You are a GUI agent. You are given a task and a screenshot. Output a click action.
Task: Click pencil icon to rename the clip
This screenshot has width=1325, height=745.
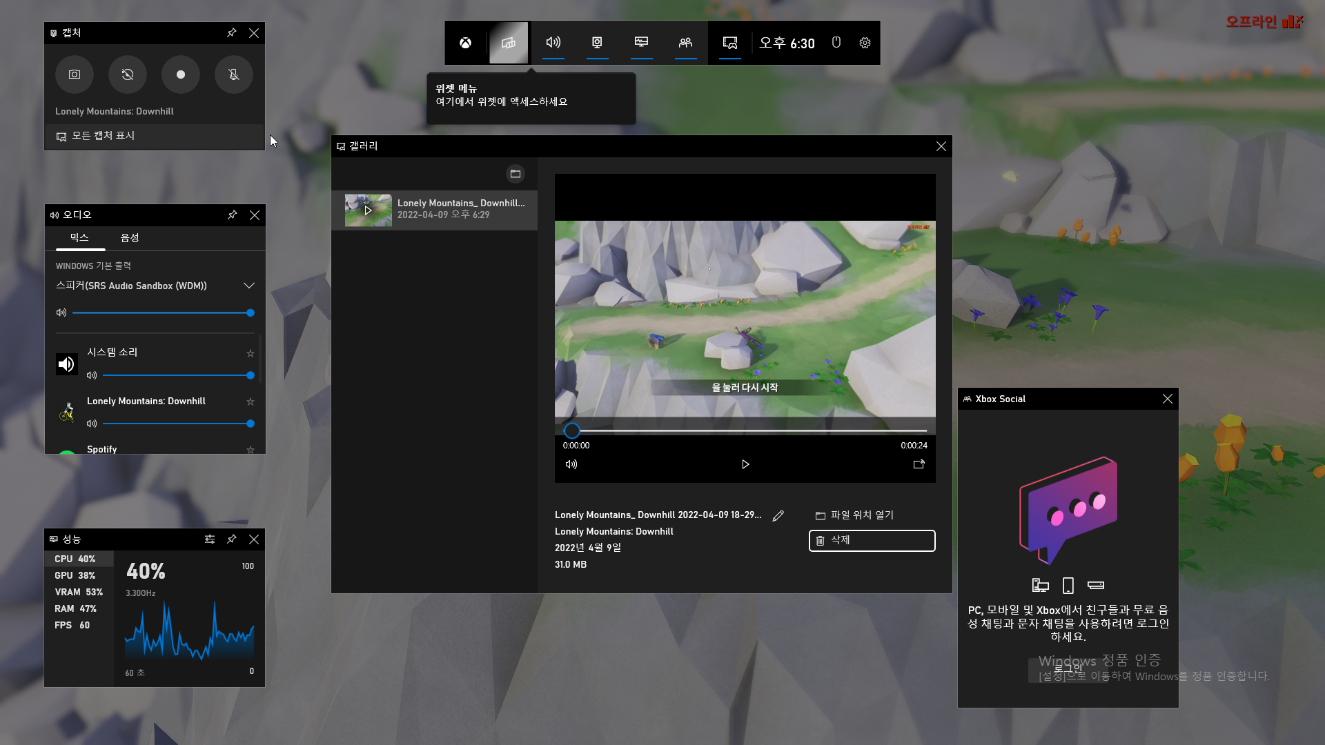click(x=778, y=516)
